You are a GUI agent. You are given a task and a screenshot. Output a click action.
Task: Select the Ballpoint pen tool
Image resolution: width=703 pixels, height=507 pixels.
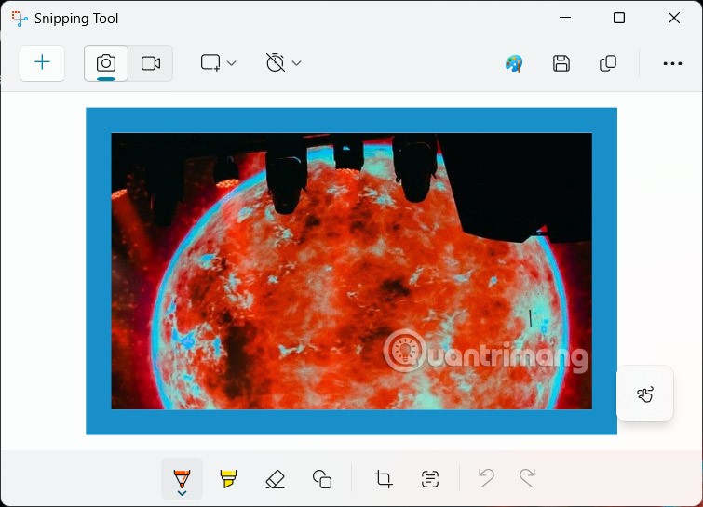pyautogui.click(x=182, y=477)
